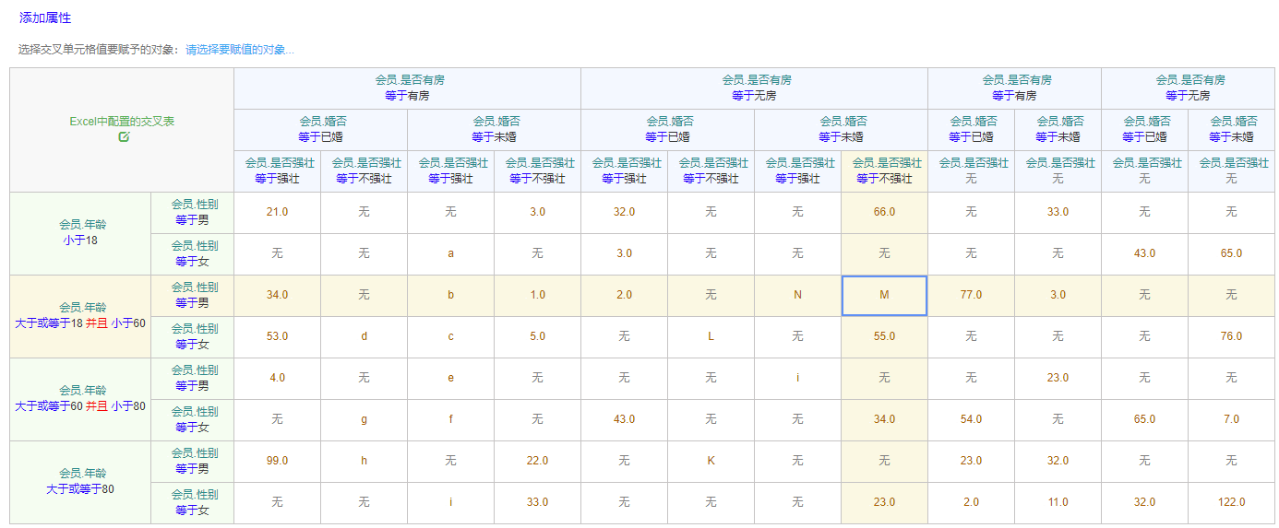Select the cell with value 122.0
The image size is (1279, 528).
(1231, 503)
